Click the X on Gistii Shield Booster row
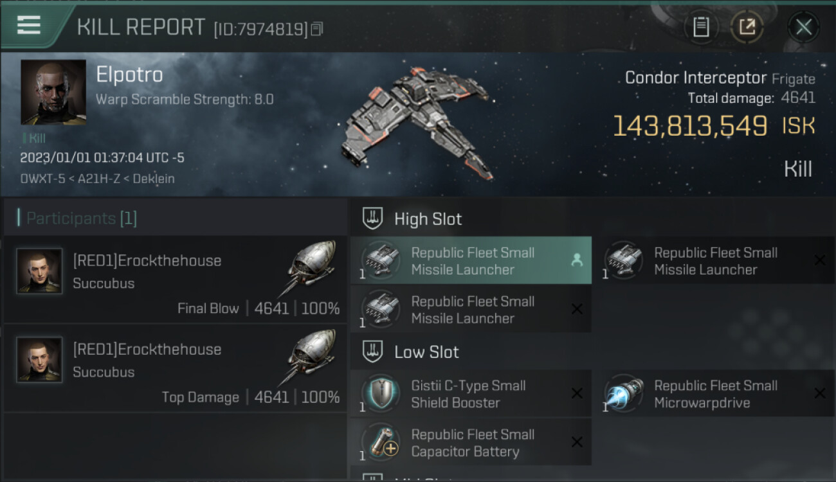This screenshot has height=482, width=836. click(577, 393)
